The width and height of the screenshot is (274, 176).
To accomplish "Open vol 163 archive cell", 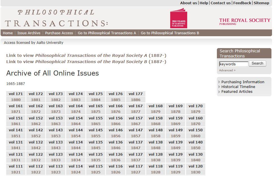I will pyautogui.click(x=56, y=106).
